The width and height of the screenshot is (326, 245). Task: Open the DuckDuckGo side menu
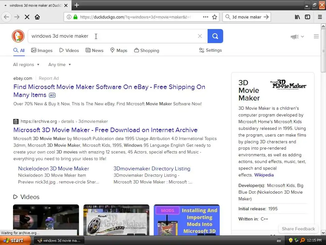316,36
